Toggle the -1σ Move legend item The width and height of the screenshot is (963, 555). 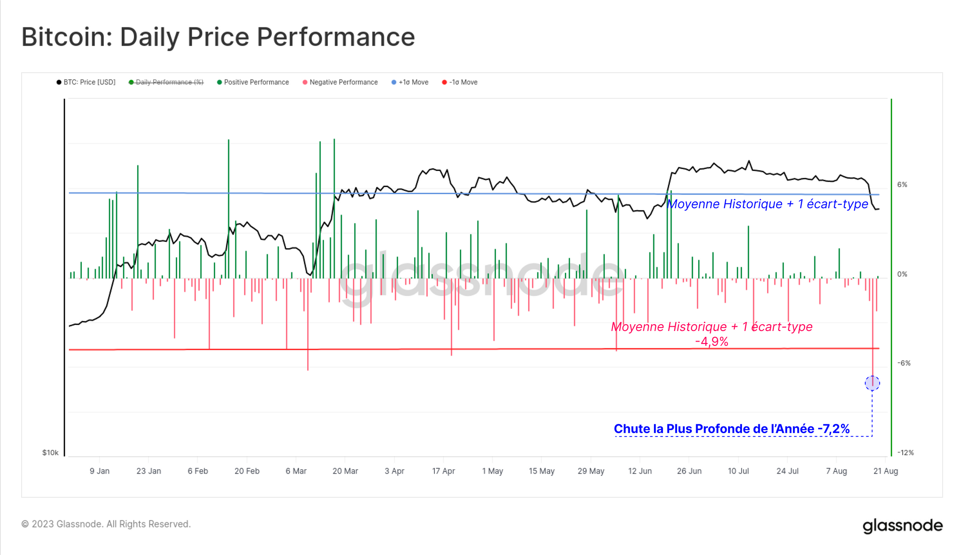[x=463, y=82]
